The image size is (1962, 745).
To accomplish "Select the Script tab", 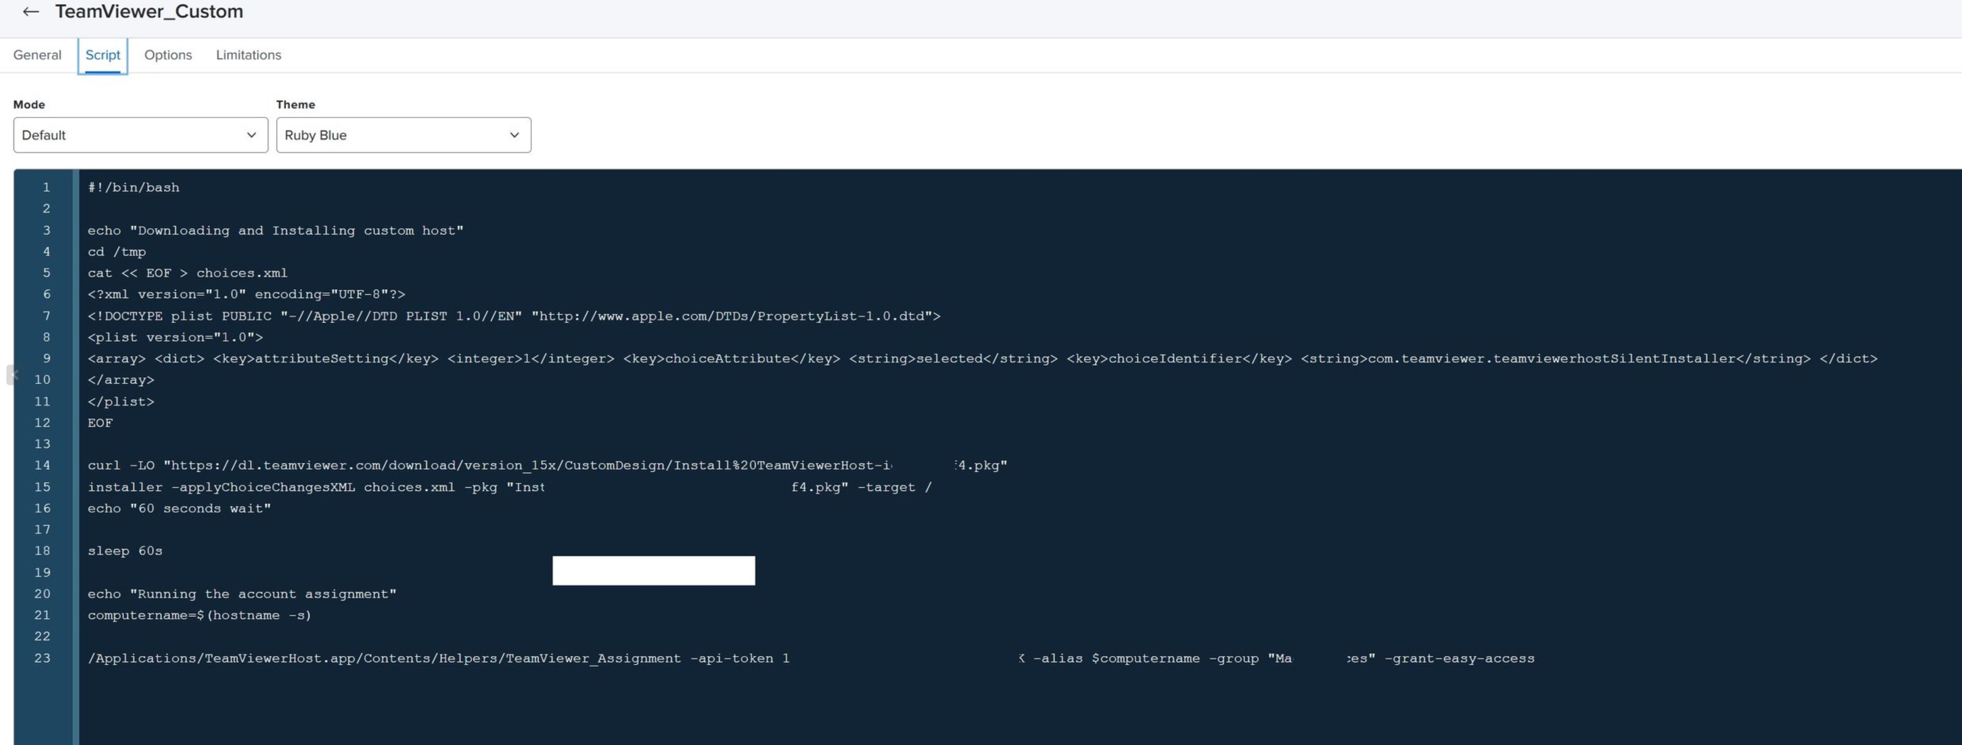I will 103,55.
